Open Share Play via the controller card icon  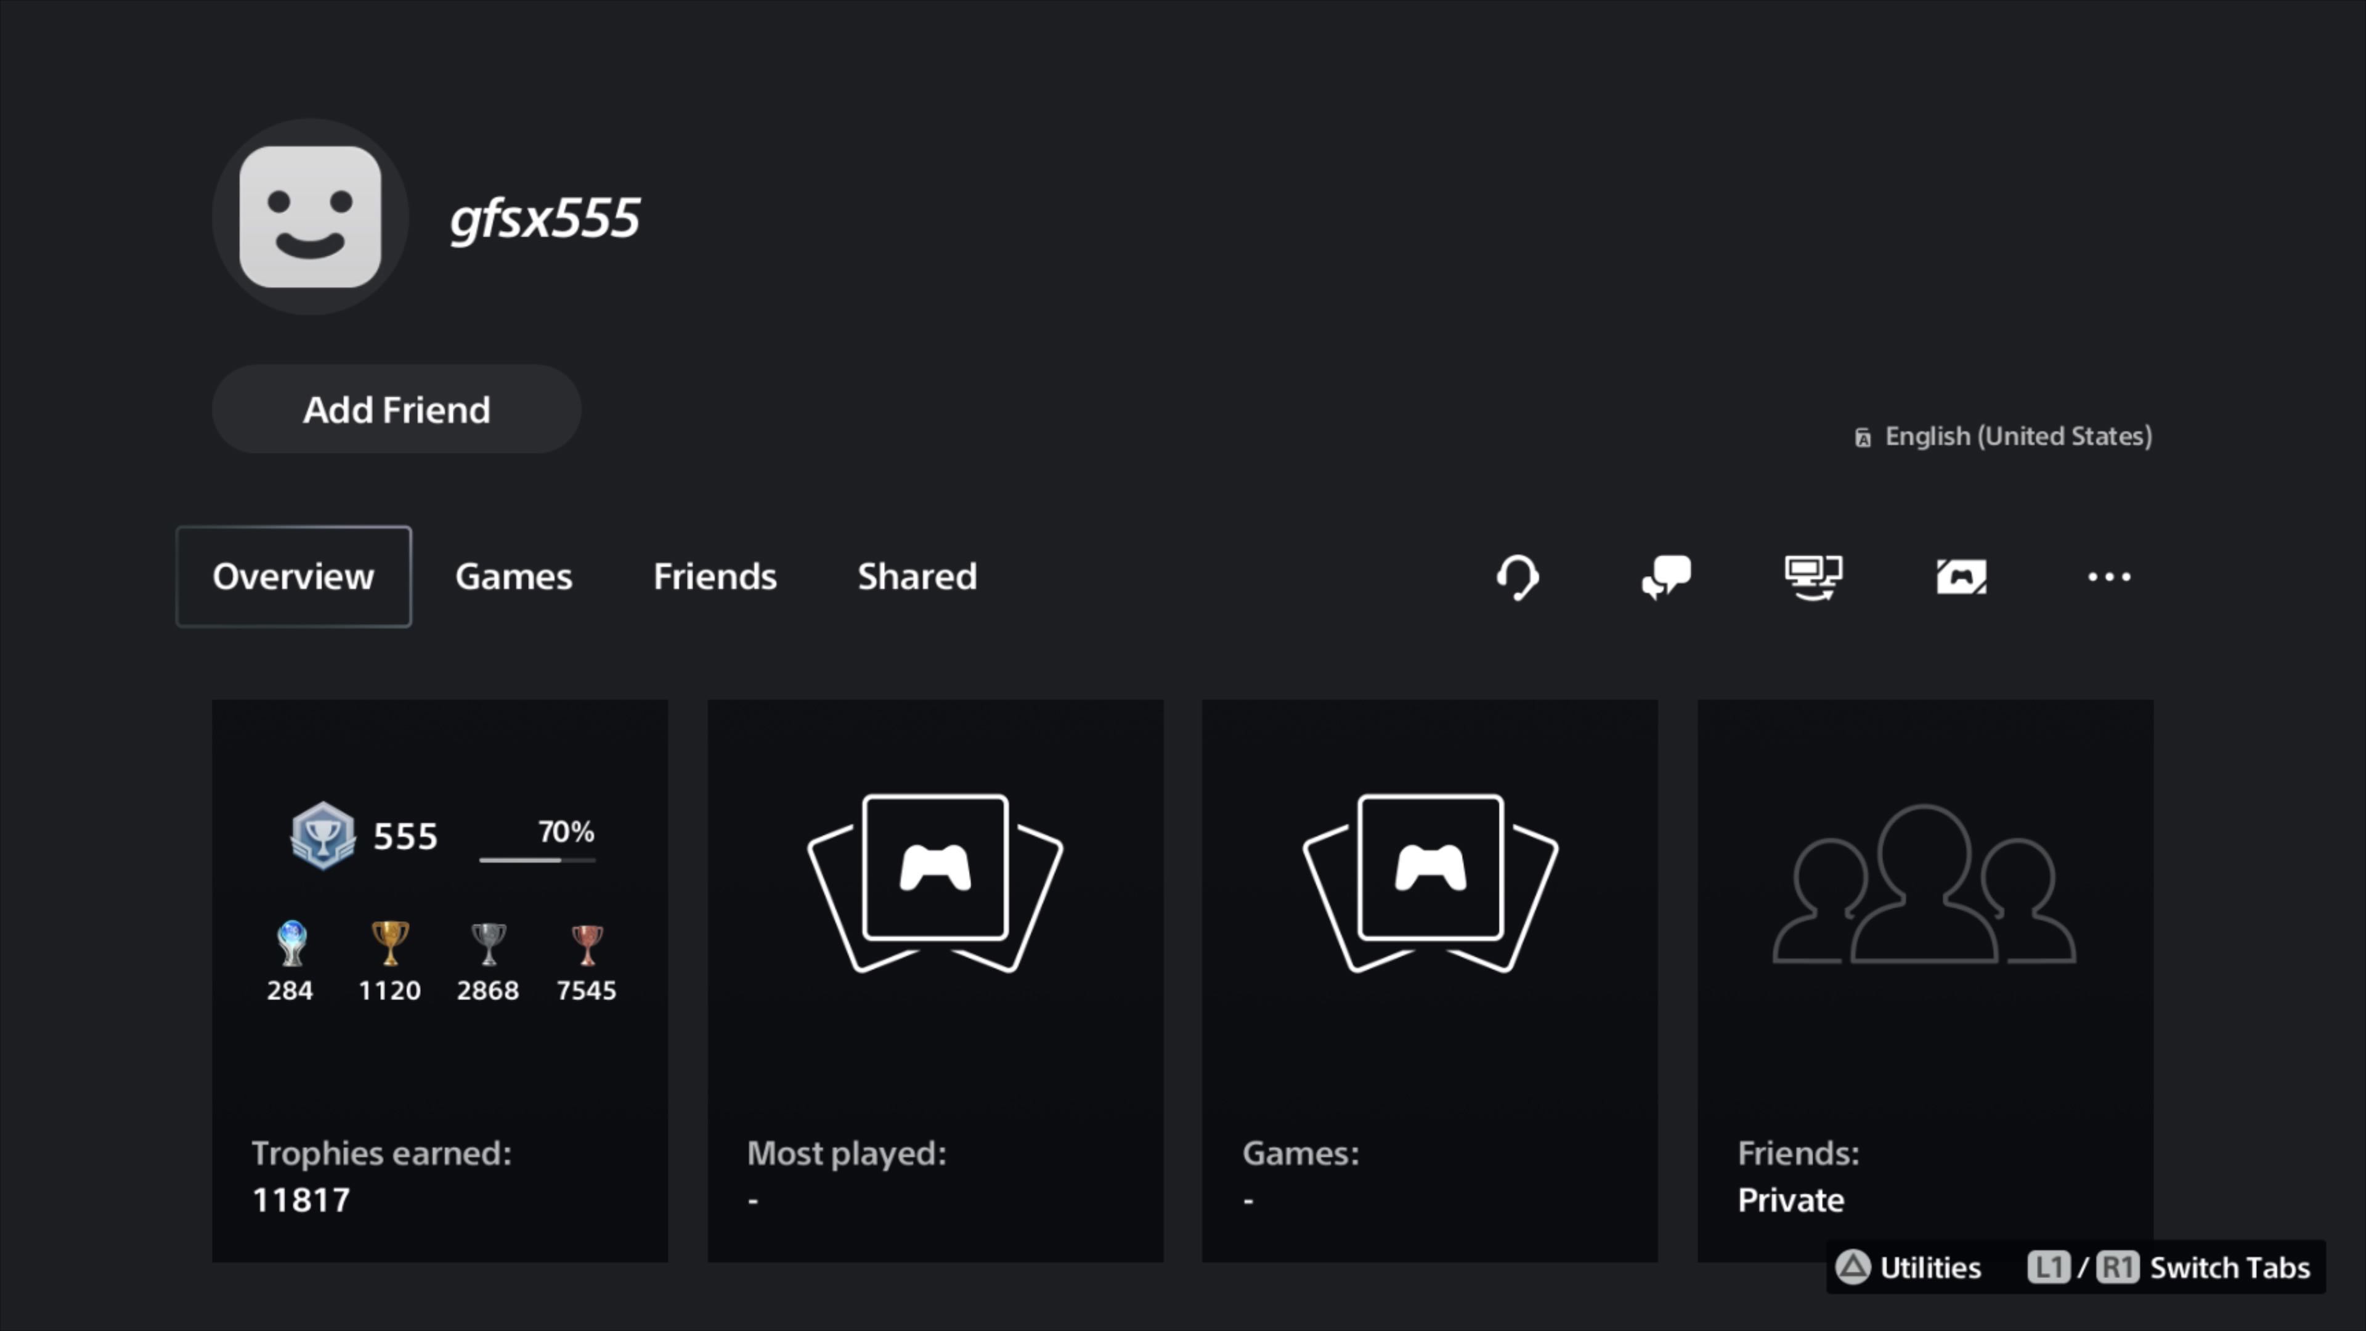pyautogui.click(x=1960, y=577)
